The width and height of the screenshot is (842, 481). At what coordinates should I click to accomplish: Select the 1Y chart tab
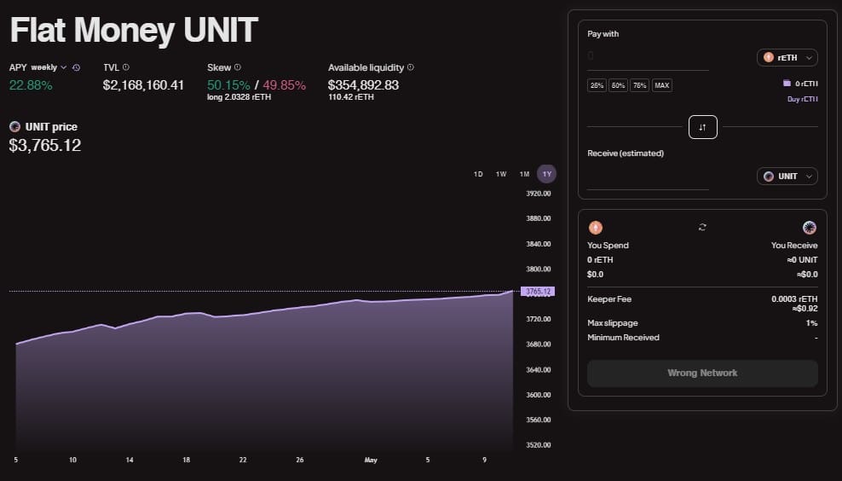(x=546, y=174)
